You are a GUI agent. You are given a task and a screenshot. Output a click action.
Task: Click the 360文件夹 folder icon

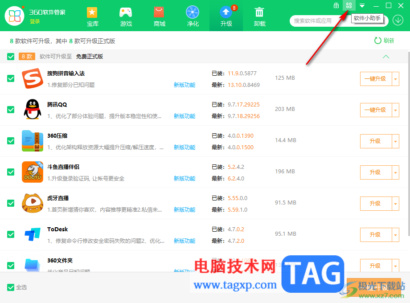click(33, 264)
